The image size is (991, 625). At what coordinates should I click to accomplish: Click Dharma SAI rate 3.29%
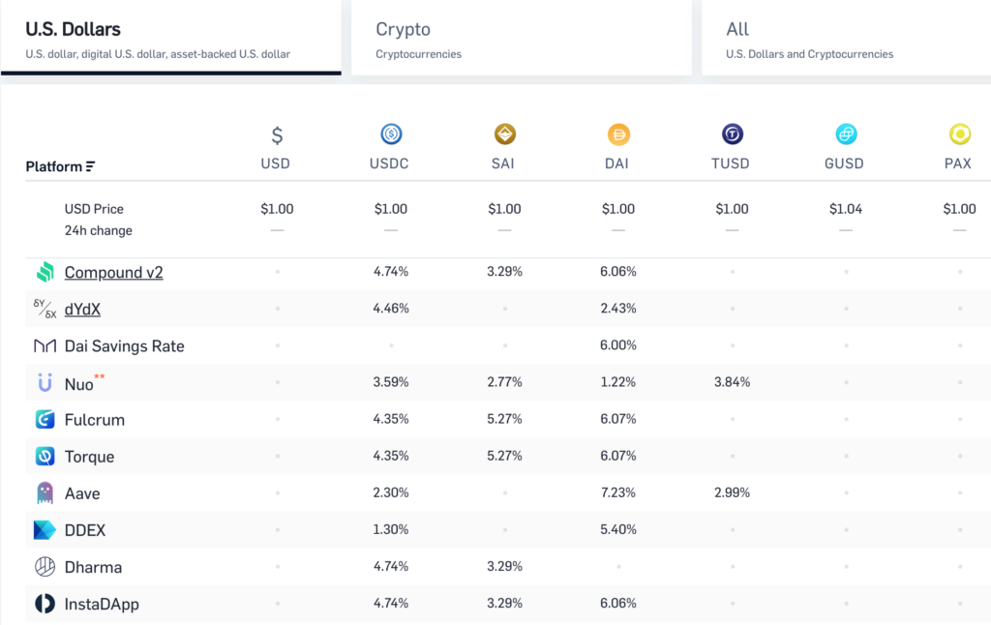click(504, 566)
